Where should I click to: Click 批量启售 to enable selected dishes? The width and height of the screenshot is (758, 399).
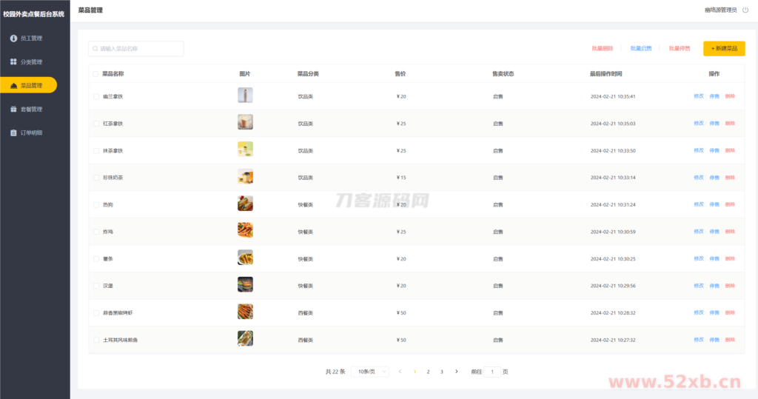(641, 49)
